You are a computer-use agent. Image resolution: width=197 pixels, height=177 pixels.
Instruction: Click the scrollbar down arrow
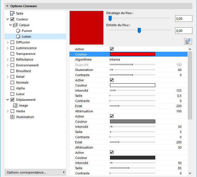190,173
